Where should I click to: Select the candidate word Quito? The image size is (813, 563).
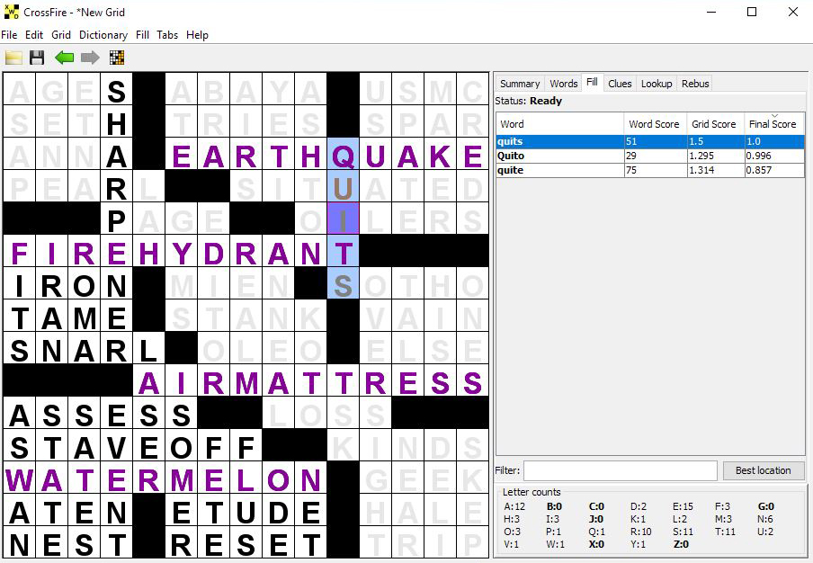click(x=513, y=156)
